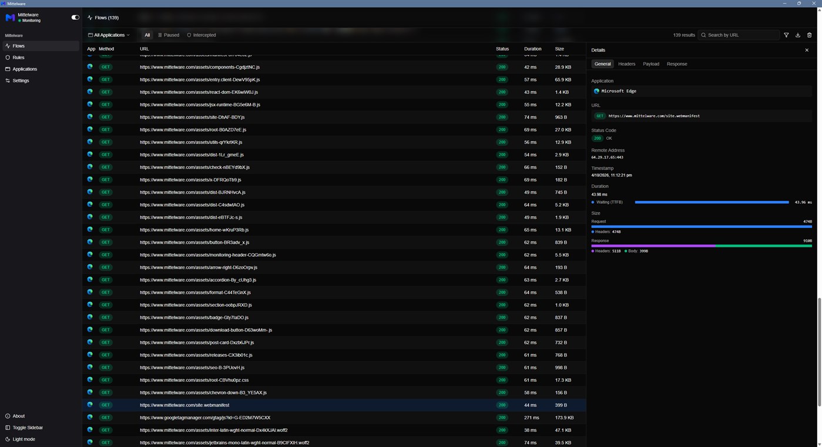Expand the All Applications dropdown
Image resolution: width=822 pixels, height=447 pixels.
[x=109, y=35]
